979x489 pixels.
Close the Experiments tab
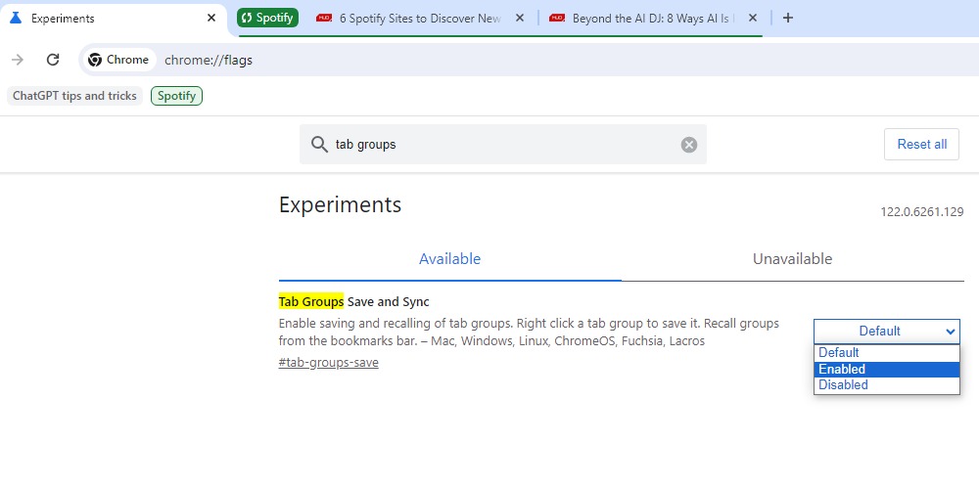pos(211,18)
